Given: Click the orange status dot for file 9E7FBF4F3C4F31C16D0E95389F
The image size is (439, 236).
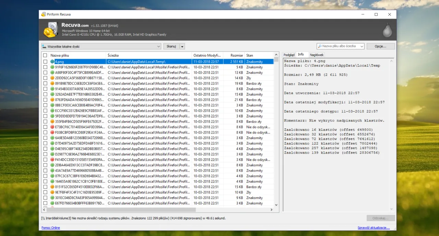Looking at the screenshot, I should pos(52,192).
